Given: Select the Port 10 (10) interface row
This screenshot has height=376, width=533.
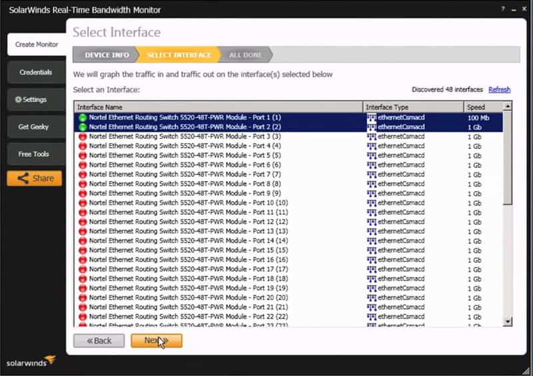Looking at the screenshot, I should [x=288, y=203].
